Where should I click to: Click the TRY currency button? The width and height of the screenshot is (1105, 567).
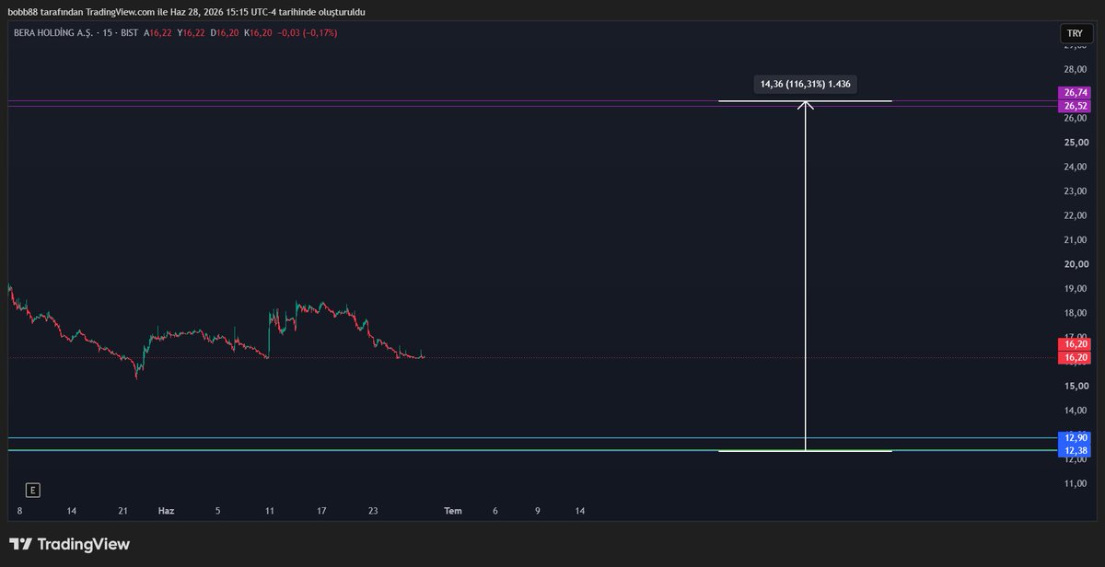click(1074, 33)
